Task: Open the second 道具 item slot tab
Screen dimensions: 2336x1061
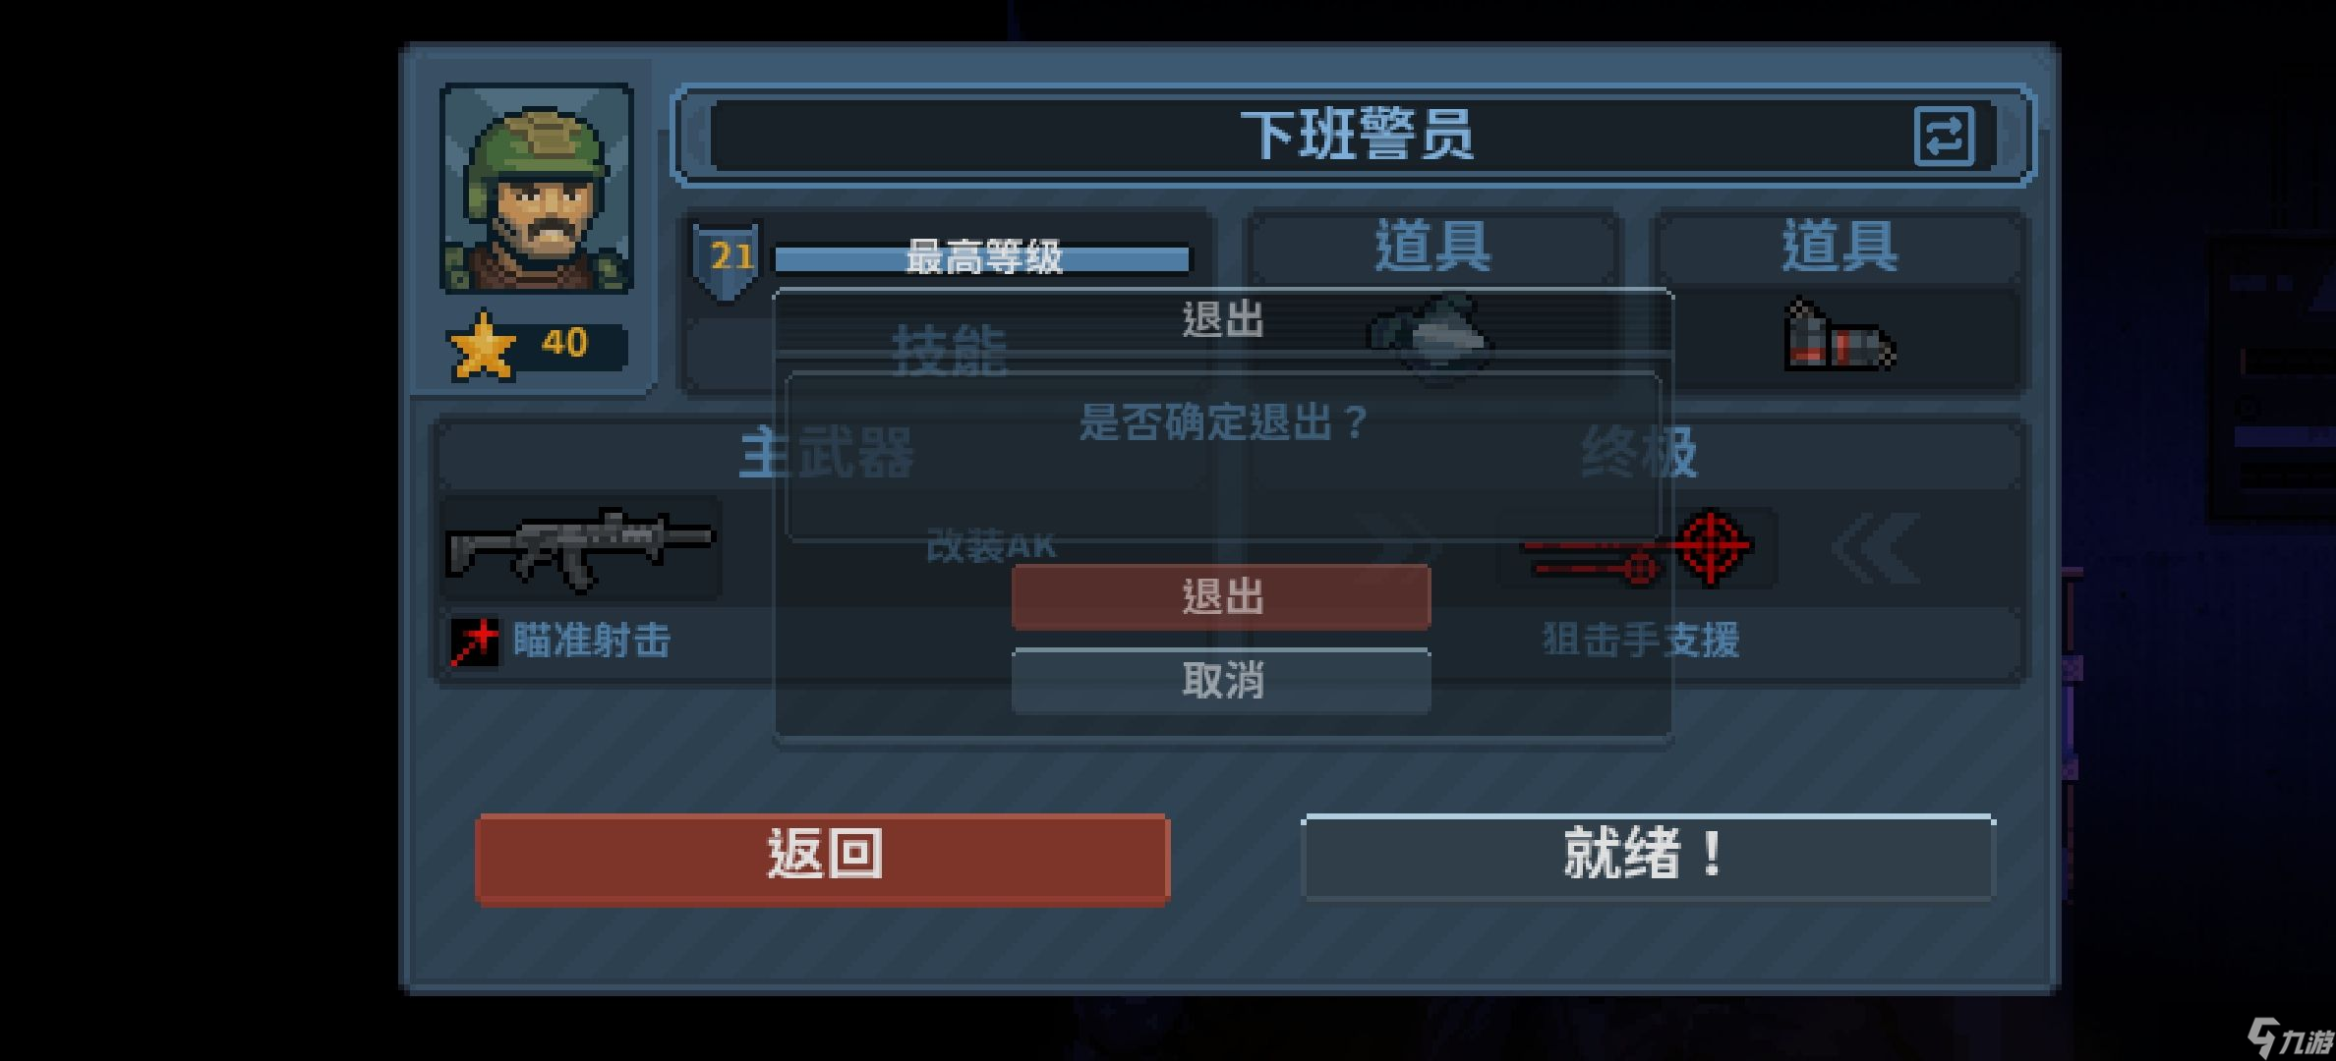Action: pyautogui.click(x=1840, y=246)
